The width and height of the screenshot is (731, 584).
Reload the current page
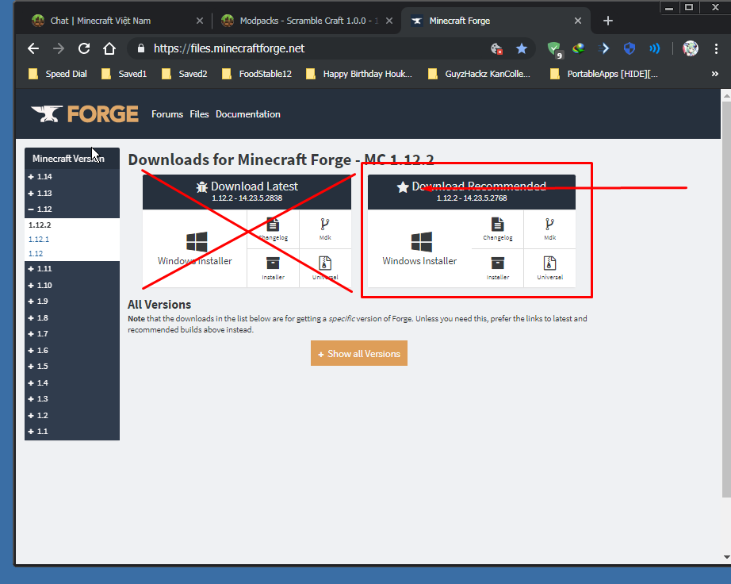click(x=84, y=48)
